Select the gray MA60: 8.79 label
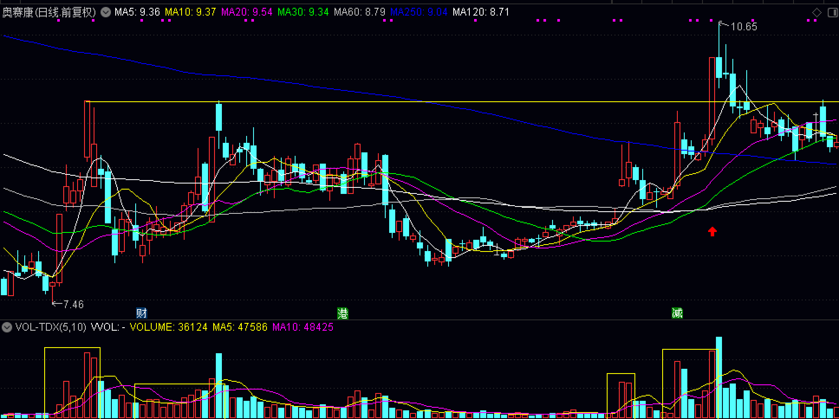The image size is (839, 419). coord(359,12)
